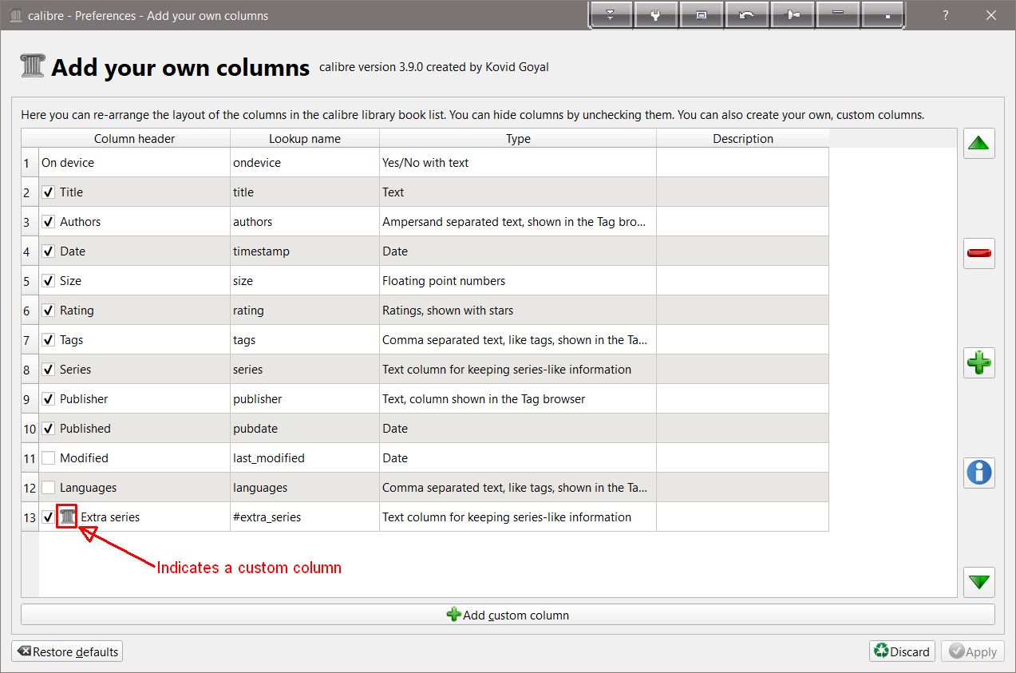Viewport: 1016px width, 673px height.
Task: Click the 'authors' lookup name cell
Action: click(x=305, y=222)
